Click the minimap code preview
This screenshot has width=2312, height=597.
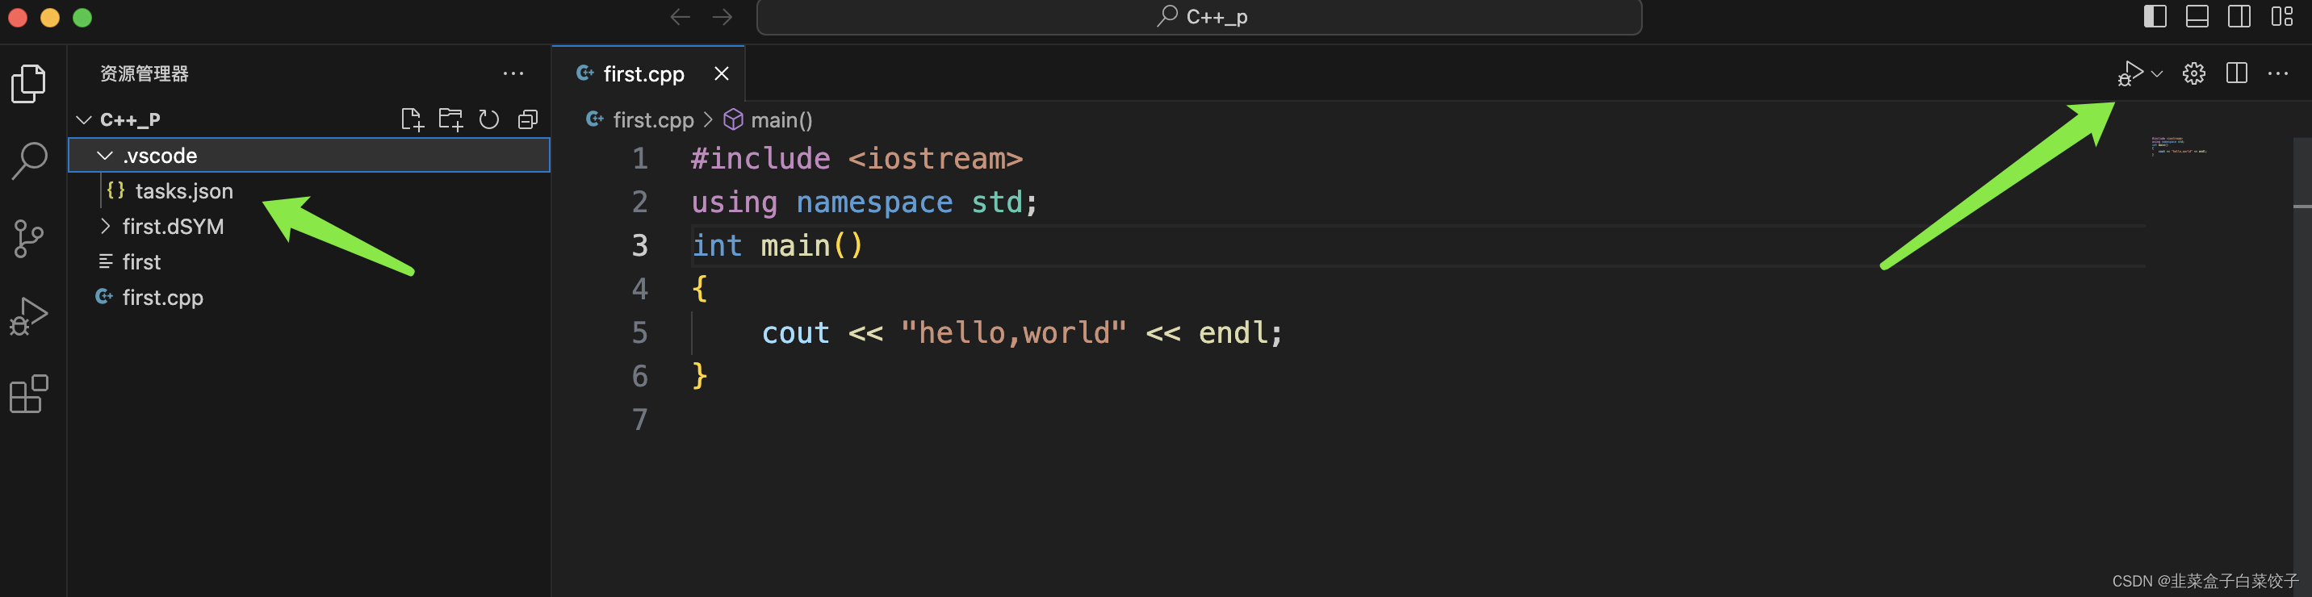coord(2178,146)
